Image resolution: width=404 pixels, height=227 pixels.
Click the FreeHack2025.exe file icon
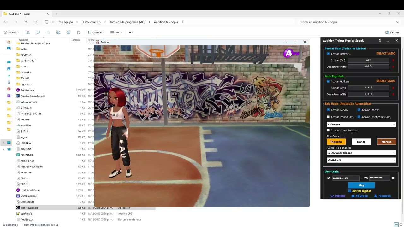tap(18, 190)
